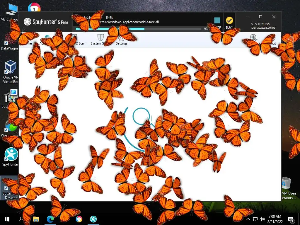The width and height of the screenshot is (300, 225).
Task: Minimize the SpyHunter window
Action: point(248,17)
